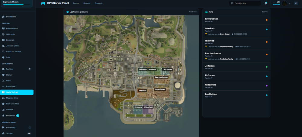Click the Notificări count badge 4
The height and width of the screenshot is (137, 302).
[x=18, y=116]
